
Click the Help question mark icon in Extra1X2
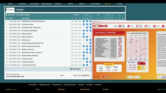154,26
